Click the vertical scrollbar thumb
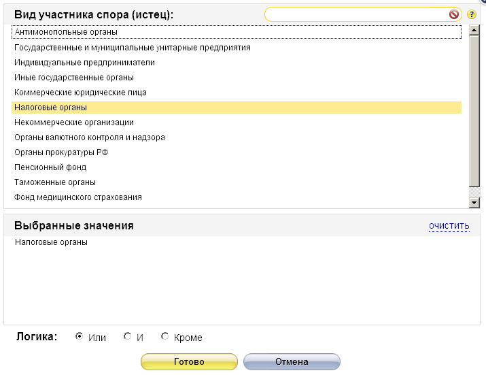486x375 pixels. [x=474, y=111]
